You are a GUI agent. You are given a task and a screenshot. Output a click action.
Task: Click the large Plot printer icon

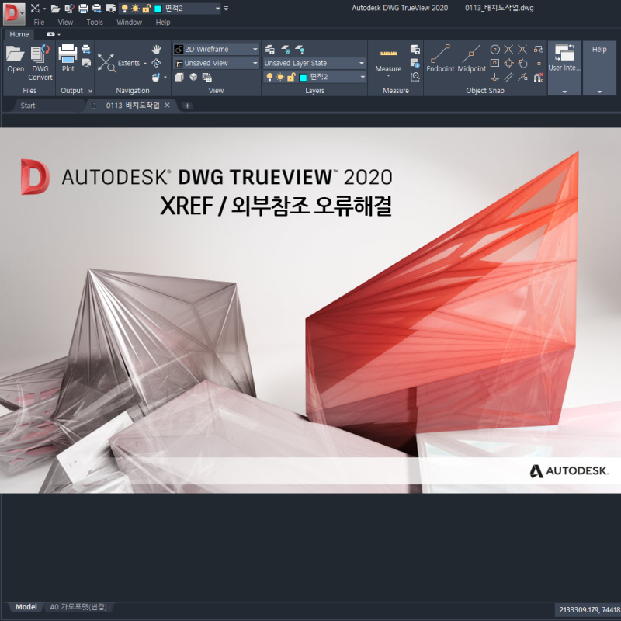tap(68, 54)
